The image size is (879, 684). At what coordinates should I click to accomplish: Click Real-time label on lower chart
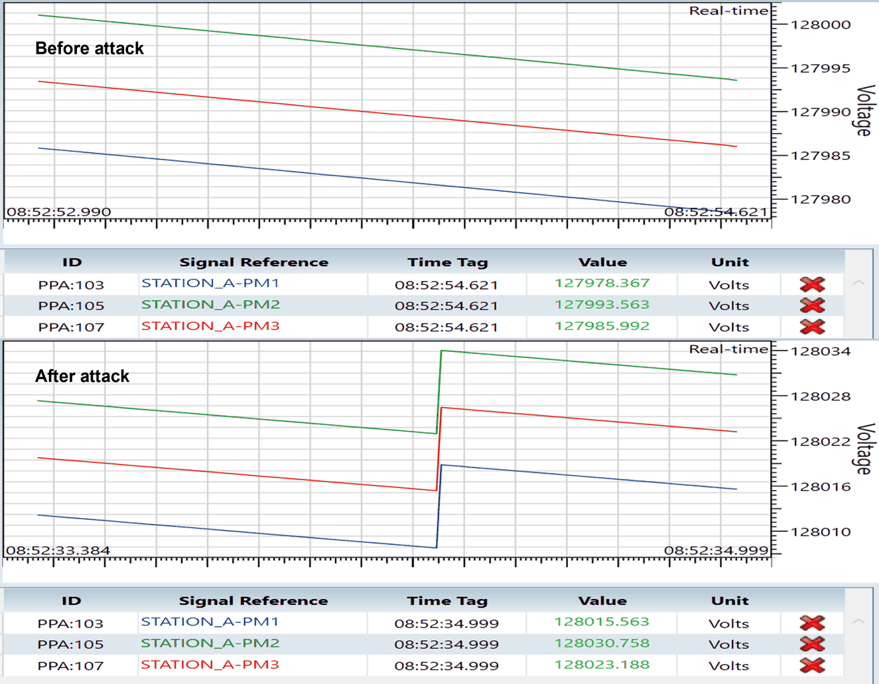tap(728, 349)
